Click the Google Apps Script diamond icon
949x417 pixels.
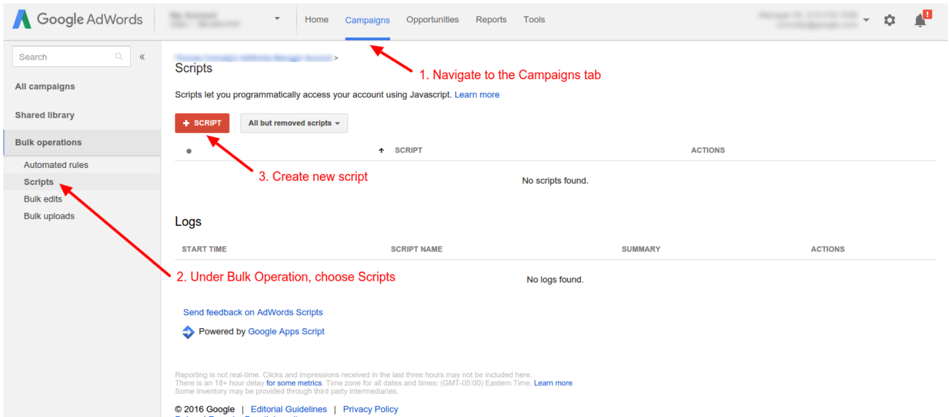(x=188, y=332)
